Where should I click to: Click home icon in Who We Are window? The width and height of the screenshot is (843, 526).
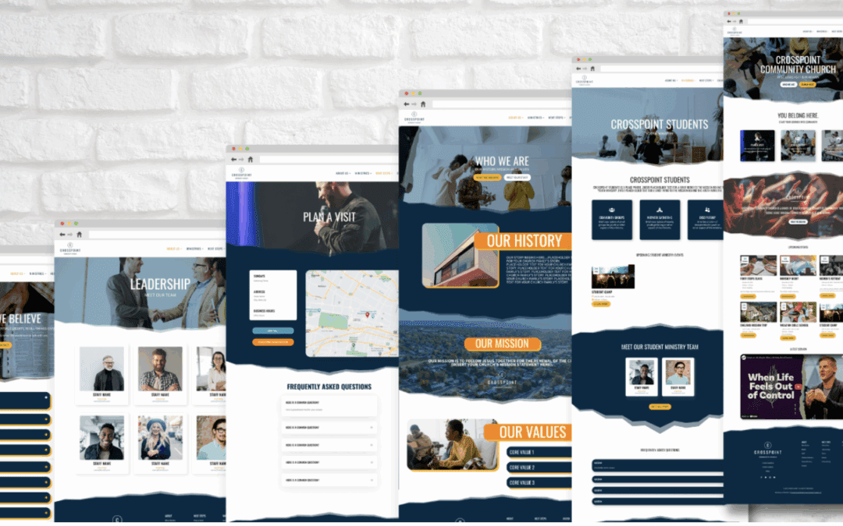(423, 104)
